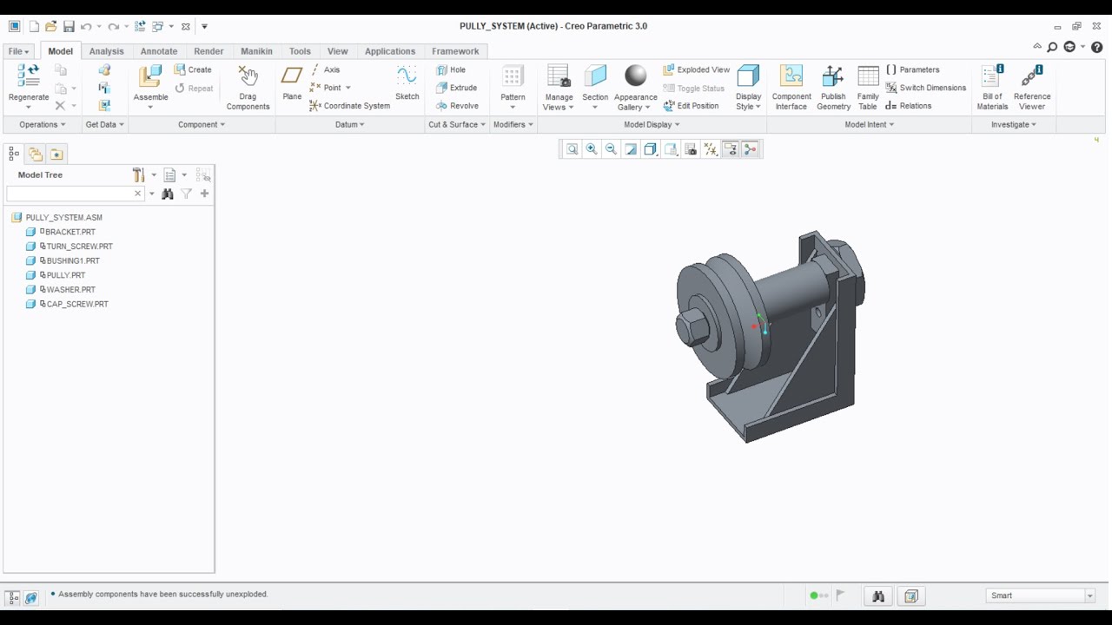Image resolution: width=1112 pixels, height=625 pixels.
Task: Open the File menu
Action: tap(19, 51)
